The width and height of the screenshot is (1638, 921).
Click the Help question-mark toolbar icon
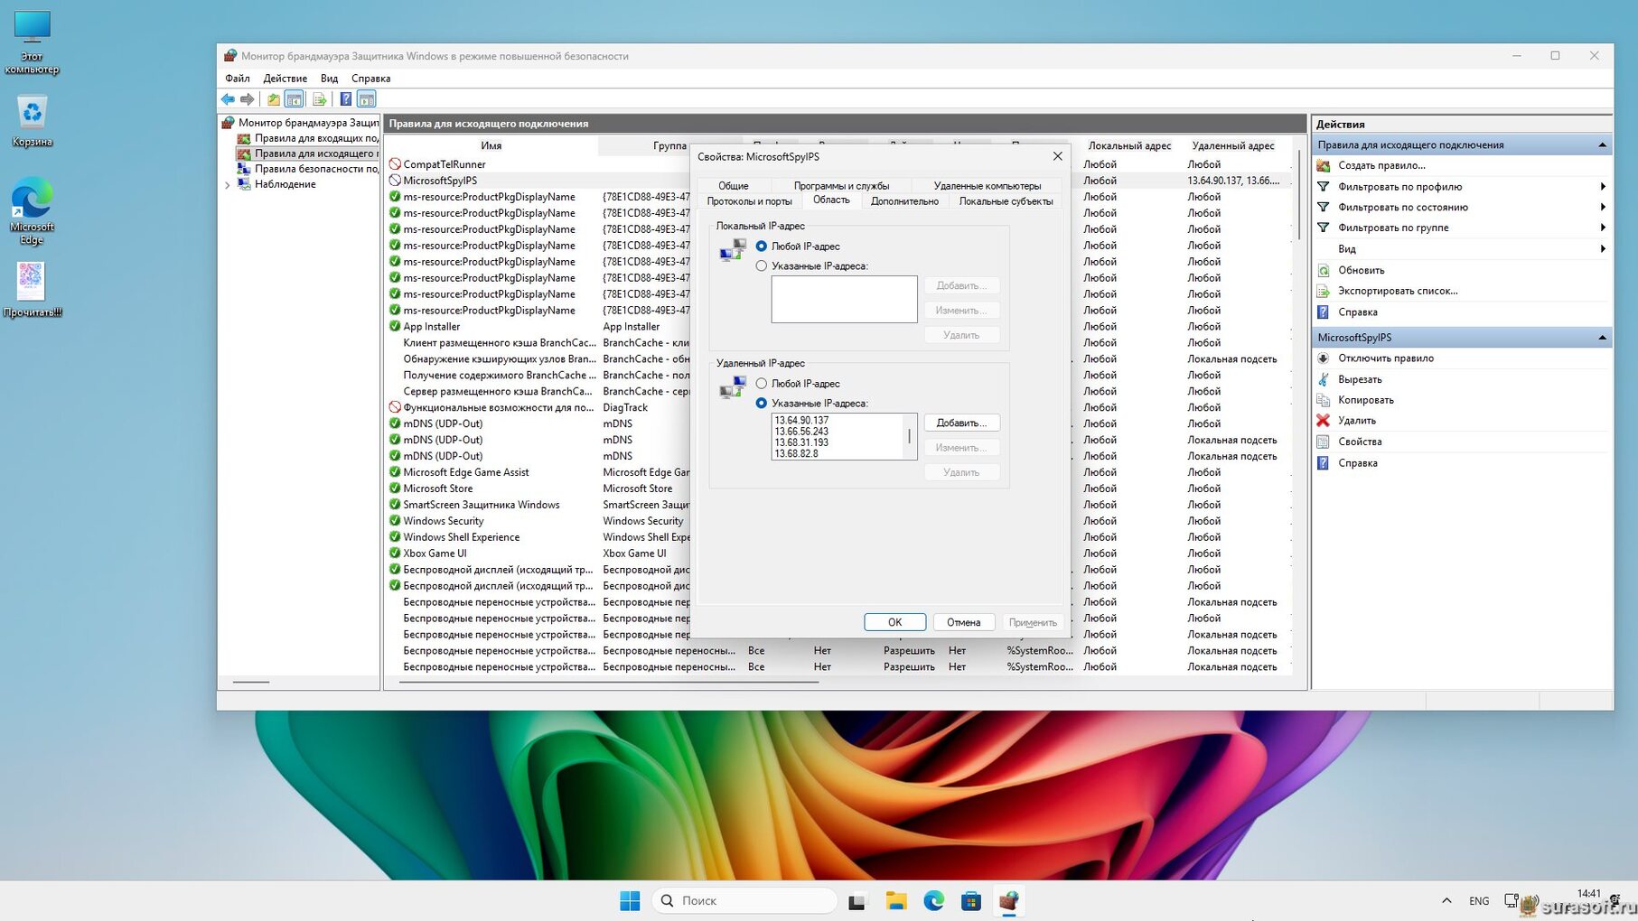coord(345,99)
